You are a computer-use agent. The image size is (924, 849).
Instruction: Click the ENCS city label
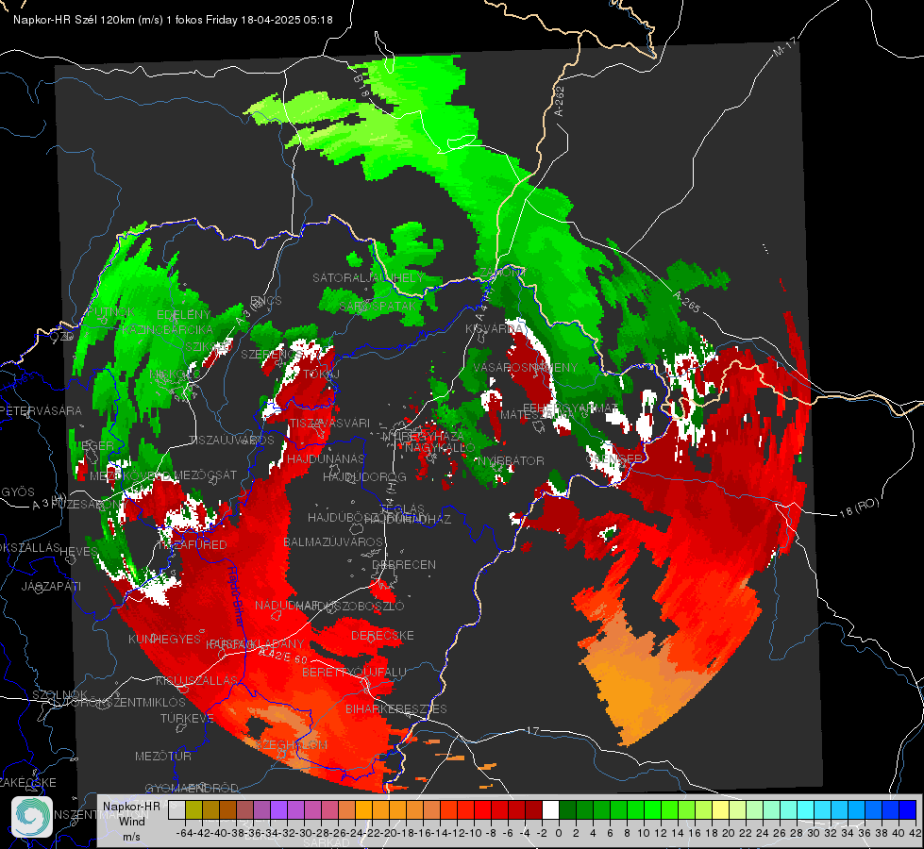coord(266,301)
